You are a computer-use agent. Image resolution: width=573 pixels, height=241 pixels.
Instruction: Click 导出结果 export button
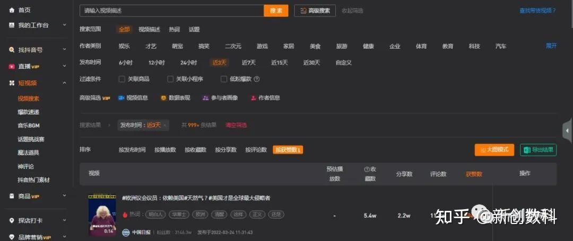pyautogui.click(x=539, y=150)
